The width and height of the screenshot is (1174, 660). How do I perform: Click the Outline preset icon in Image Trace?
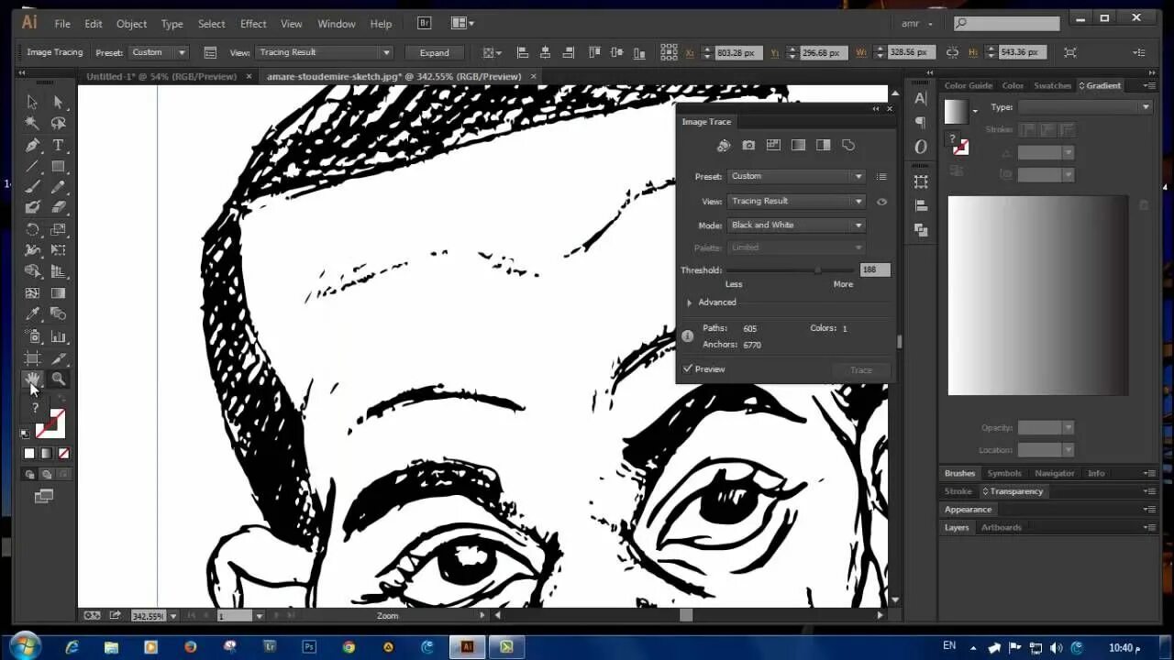coord(847,145)
